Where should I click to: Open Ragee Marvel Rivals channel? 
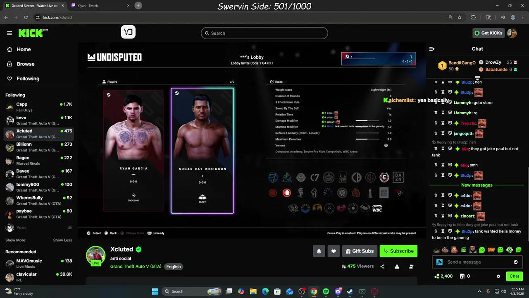pyautogui.click(x=39, y=160)
